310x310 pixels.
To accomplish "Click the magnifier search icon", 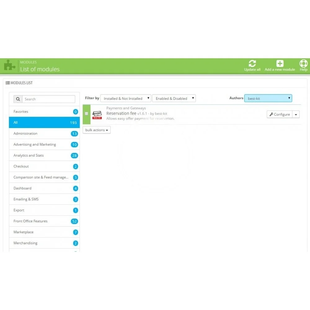I will point(18,99).
